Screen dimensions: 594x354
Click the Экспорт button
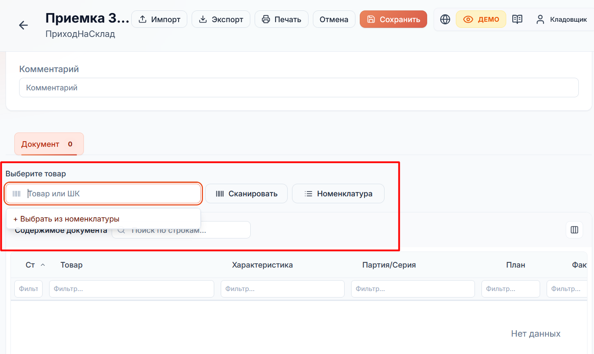pos(221,19)
